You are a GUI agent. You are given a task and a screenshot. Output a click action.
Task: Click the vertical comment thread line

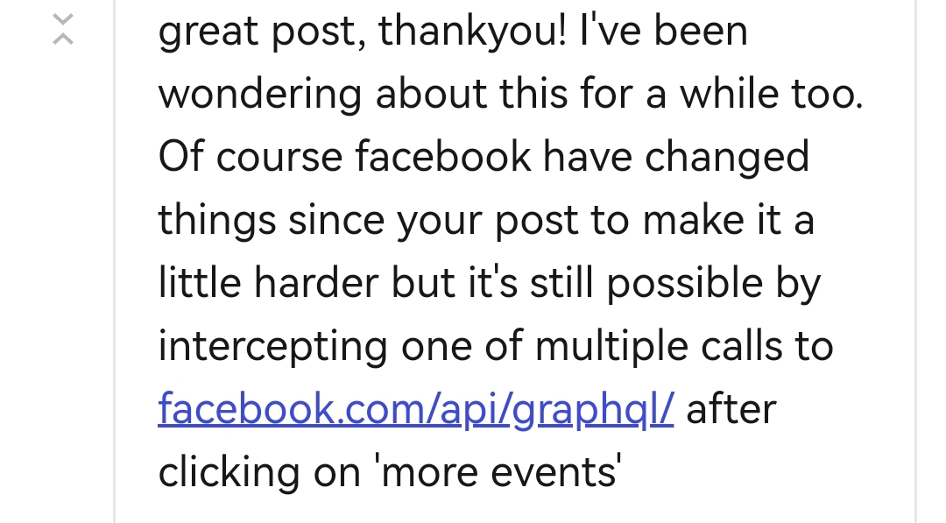click(x=114, y=261)
